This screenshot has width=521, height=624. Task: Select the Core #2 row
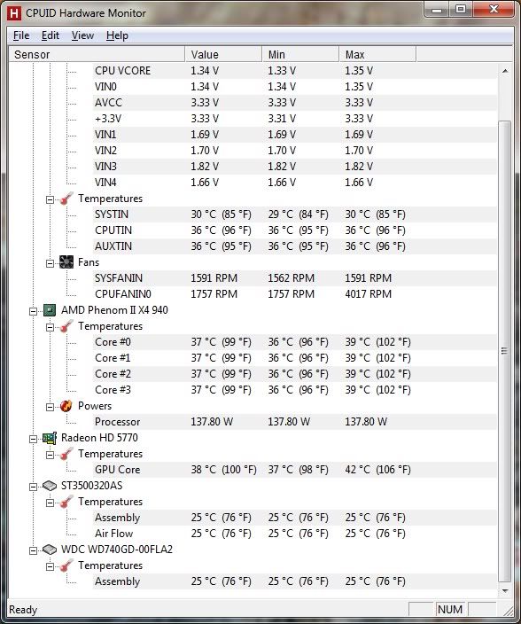294,374
